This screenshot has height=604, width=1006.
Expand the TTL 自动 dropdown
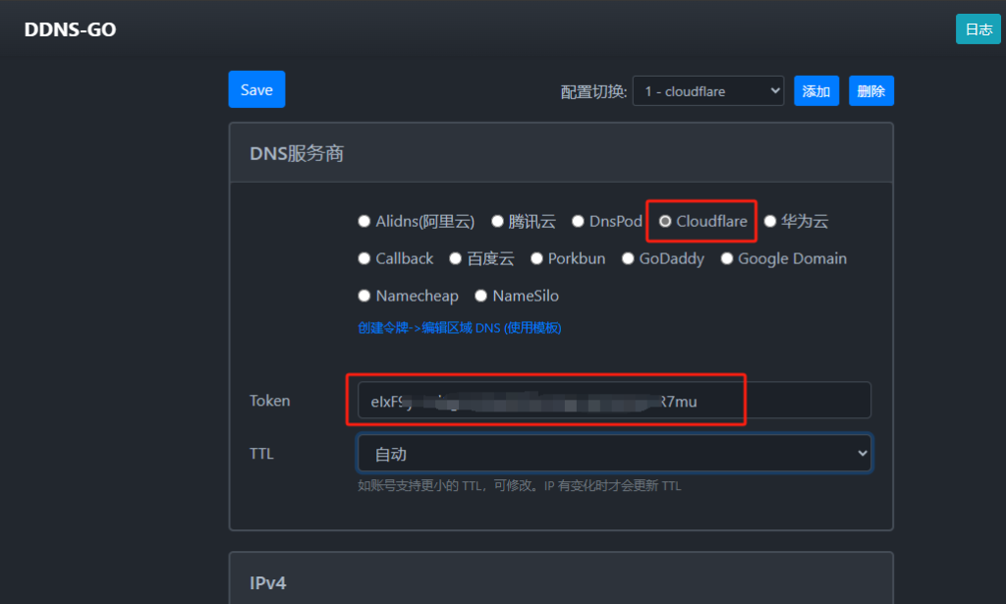click(x=614, y=454)
